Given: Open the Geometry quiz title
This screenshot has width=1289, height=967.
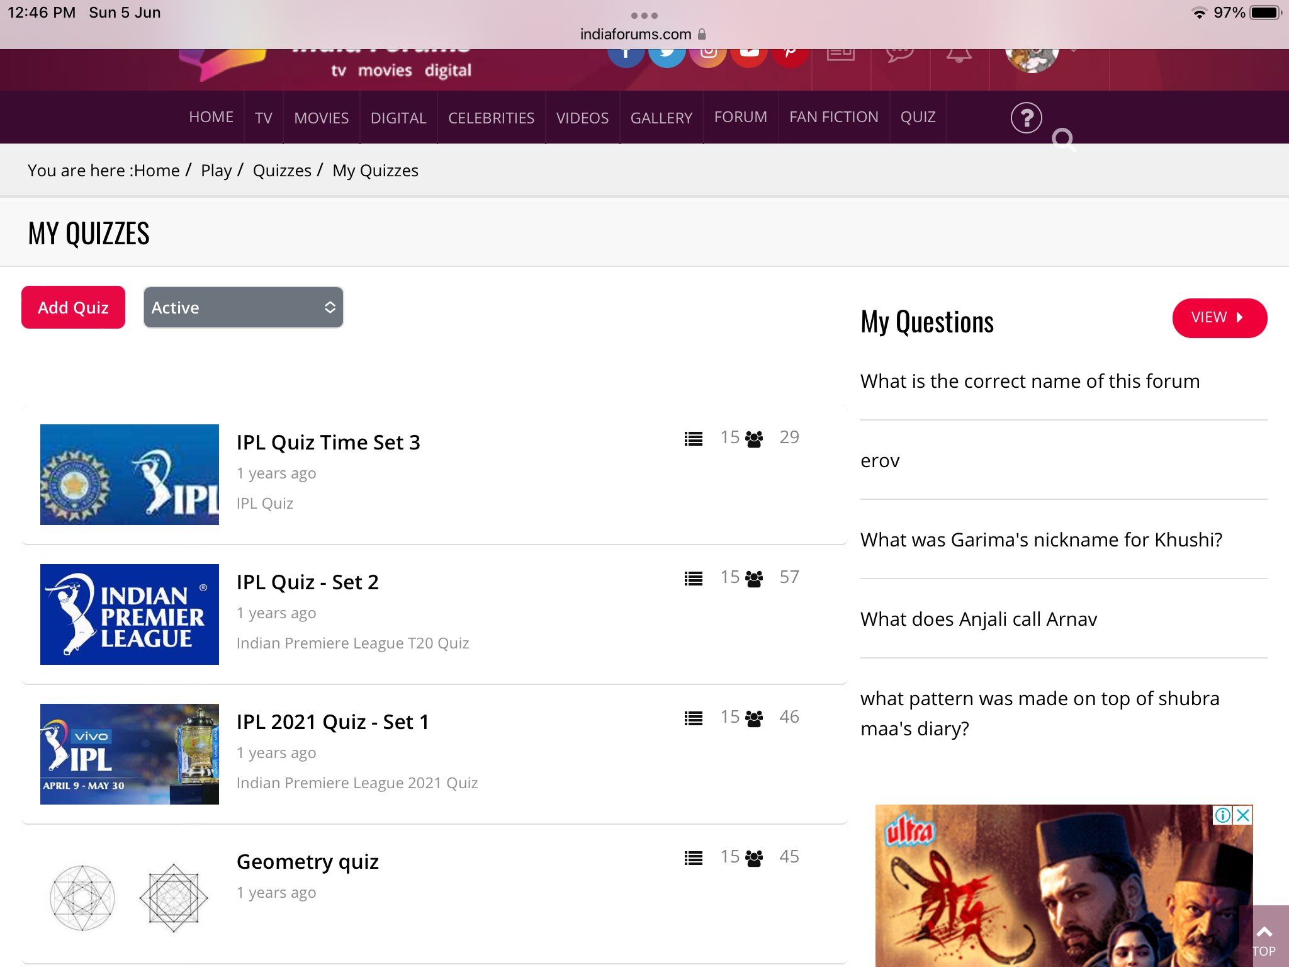Looking at the screenshot, I should tap(308, 862).
